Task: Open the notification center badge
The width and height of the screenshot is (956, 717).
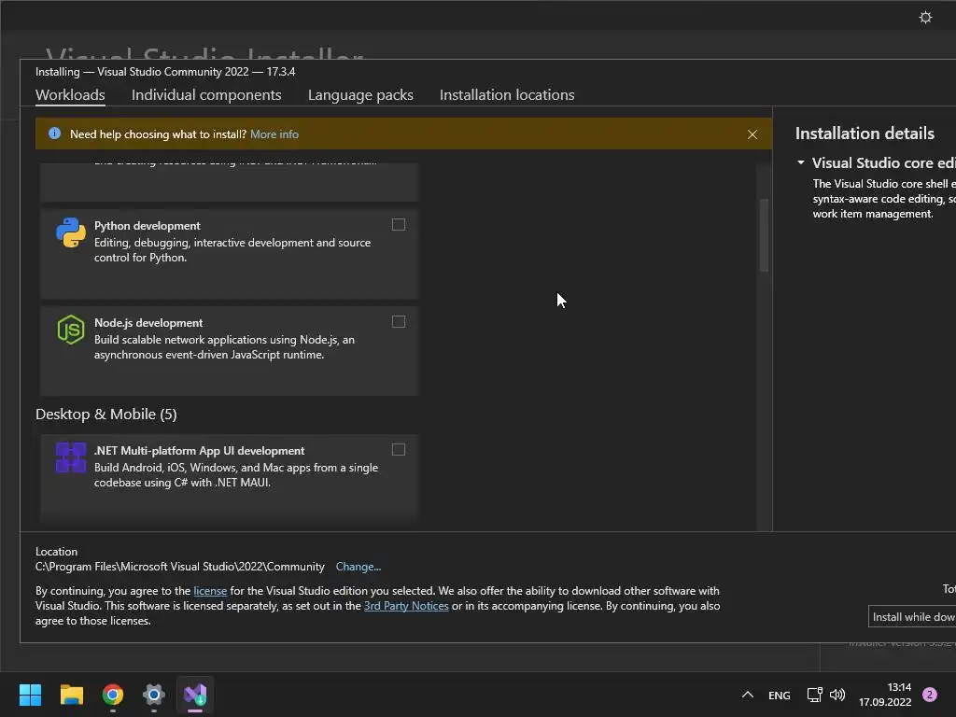Action: click(930, 695)
